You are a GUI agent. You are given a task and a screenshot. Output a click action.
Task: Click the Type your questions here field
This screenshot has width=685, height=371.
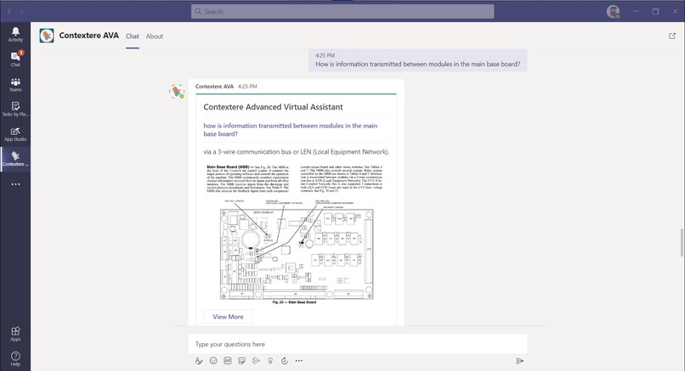point(357,344)
